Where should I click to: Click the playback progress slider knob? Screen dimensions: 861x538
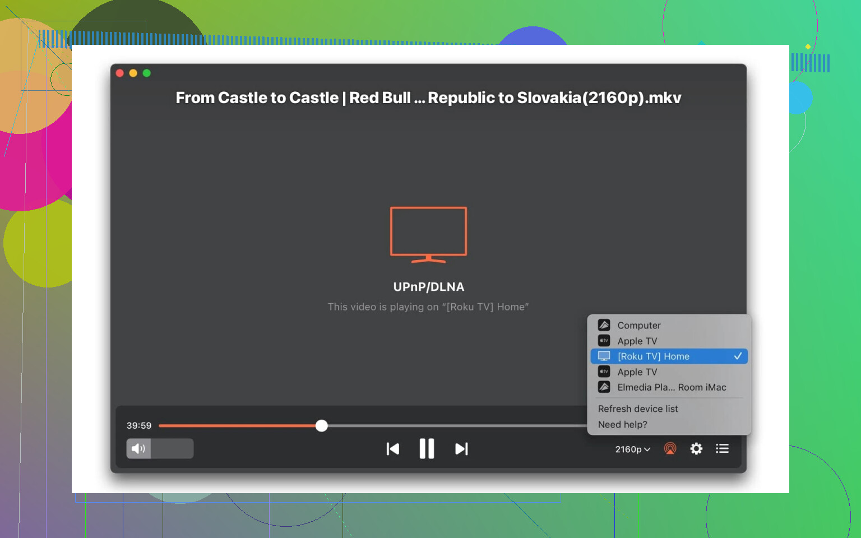(321, 426)
